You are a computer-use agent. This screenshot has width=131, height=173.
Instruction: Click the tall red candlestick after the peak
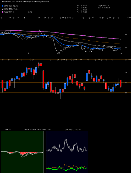pyautogui.click(x=43, y=79)
